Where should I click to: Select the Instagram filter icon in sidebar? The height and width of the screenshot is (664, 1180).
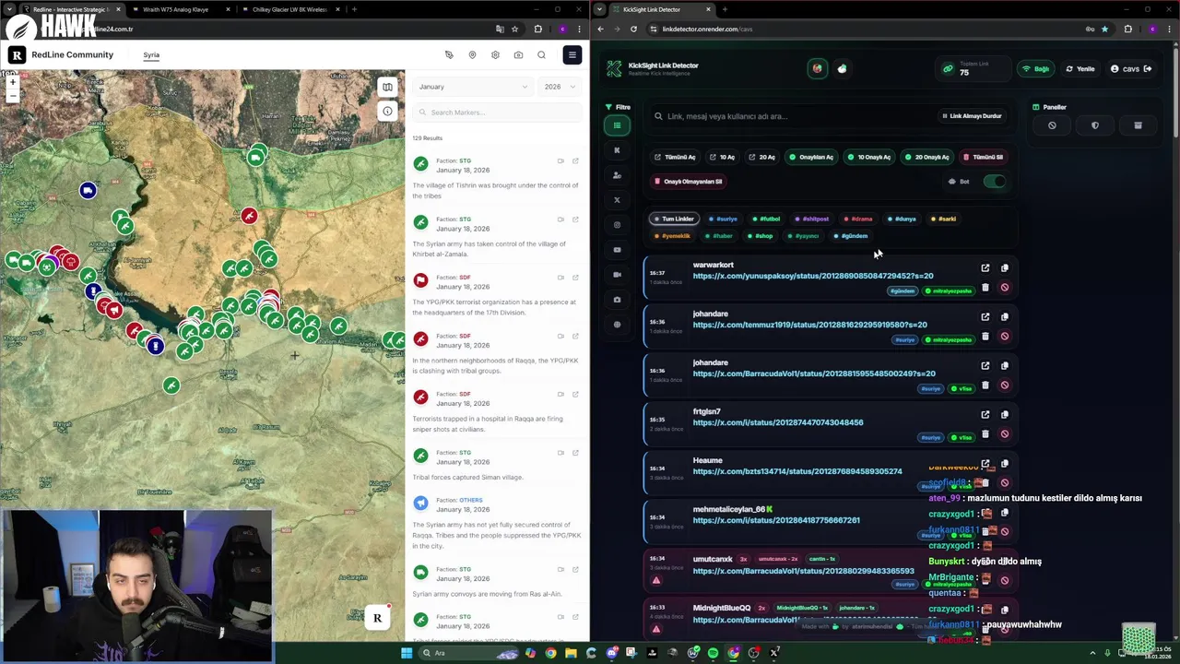point(617,225)
